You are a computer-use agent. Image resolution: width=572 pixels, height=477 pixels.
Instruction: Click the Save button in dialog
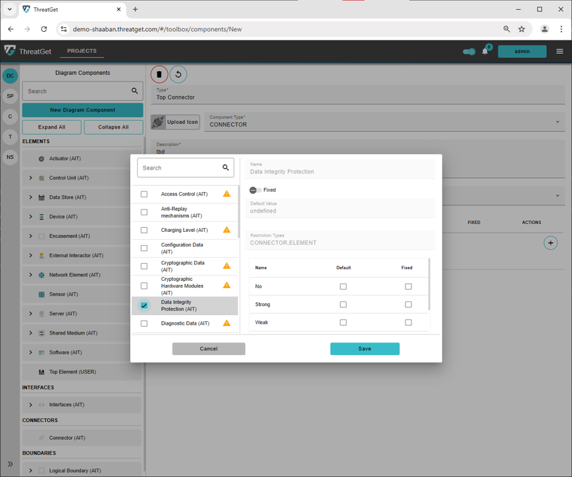364,348
